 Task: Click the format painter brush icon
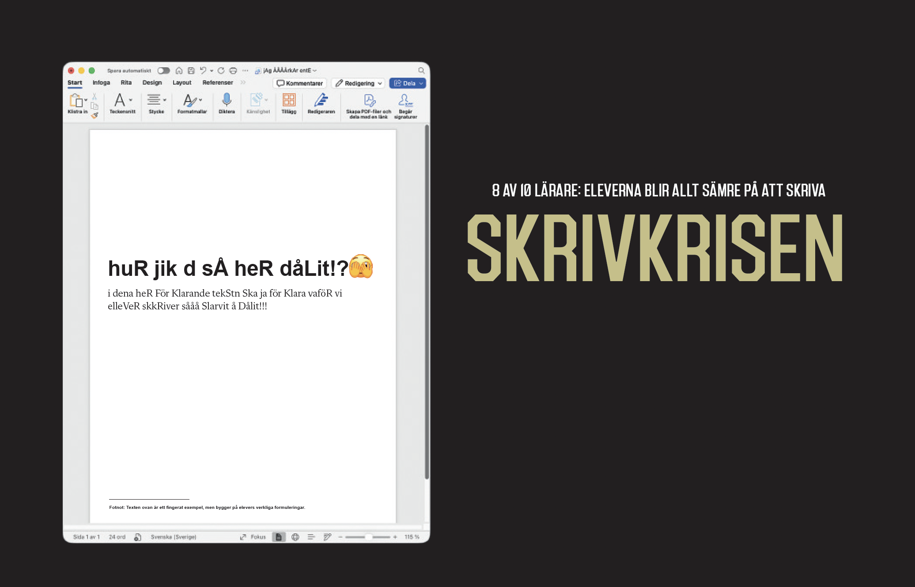(x=95, y=116)
